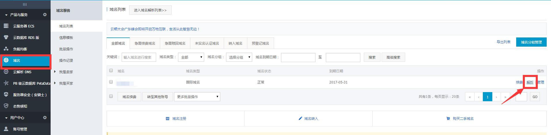This screenshot has width=551, height=135.
Task: Tick the select-all checkbox in table header
Action: (111, 70)
